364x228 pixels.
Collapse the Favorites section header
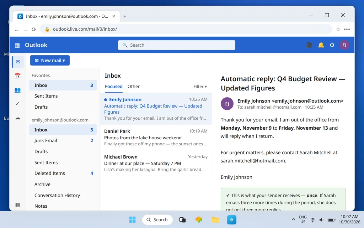tap(41, 76)
